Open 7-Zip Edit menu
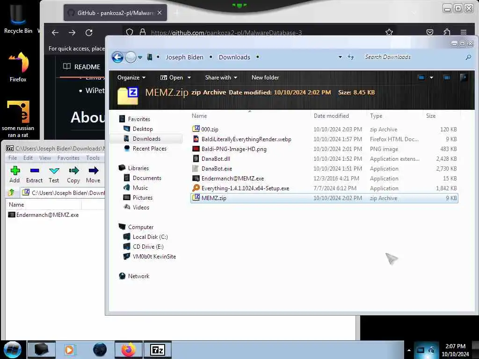Image resolution: width=479 pixels, height=359 pixels. click(x=28, y=158)
